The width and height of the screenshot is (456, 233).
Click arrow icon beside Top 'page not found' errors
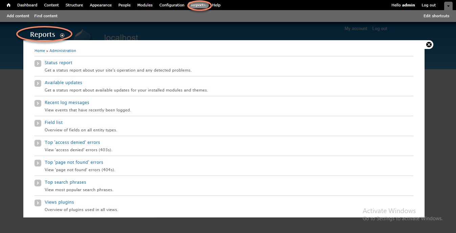[x=38, y=163]
